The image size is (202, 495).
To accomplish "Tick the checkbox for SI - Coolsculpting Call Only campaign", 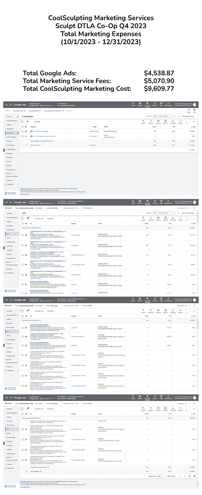I will (x=22, y=136).
